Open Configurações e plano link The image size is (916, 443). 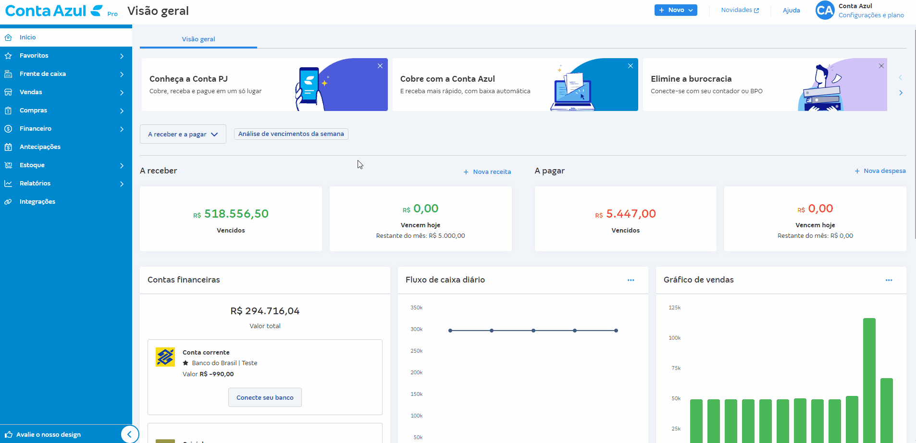click(871, 15)
